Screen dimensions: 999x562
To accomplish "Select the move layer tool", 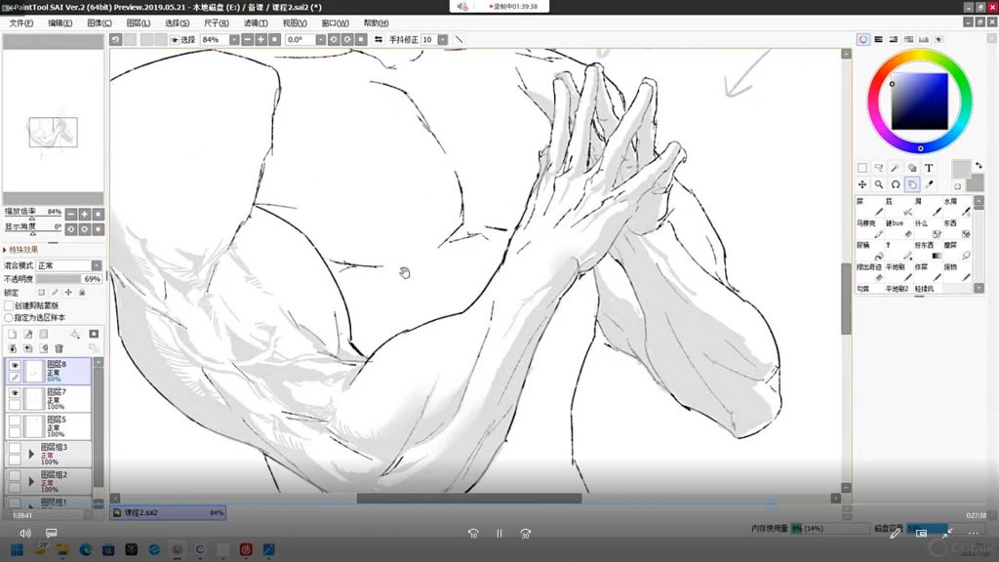I will (862, 184).
